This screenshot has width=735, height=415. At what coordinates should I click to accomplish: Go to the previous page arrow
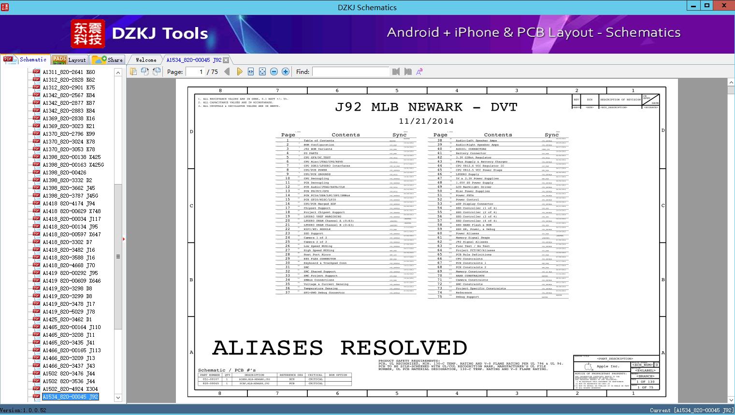(227, 72)
